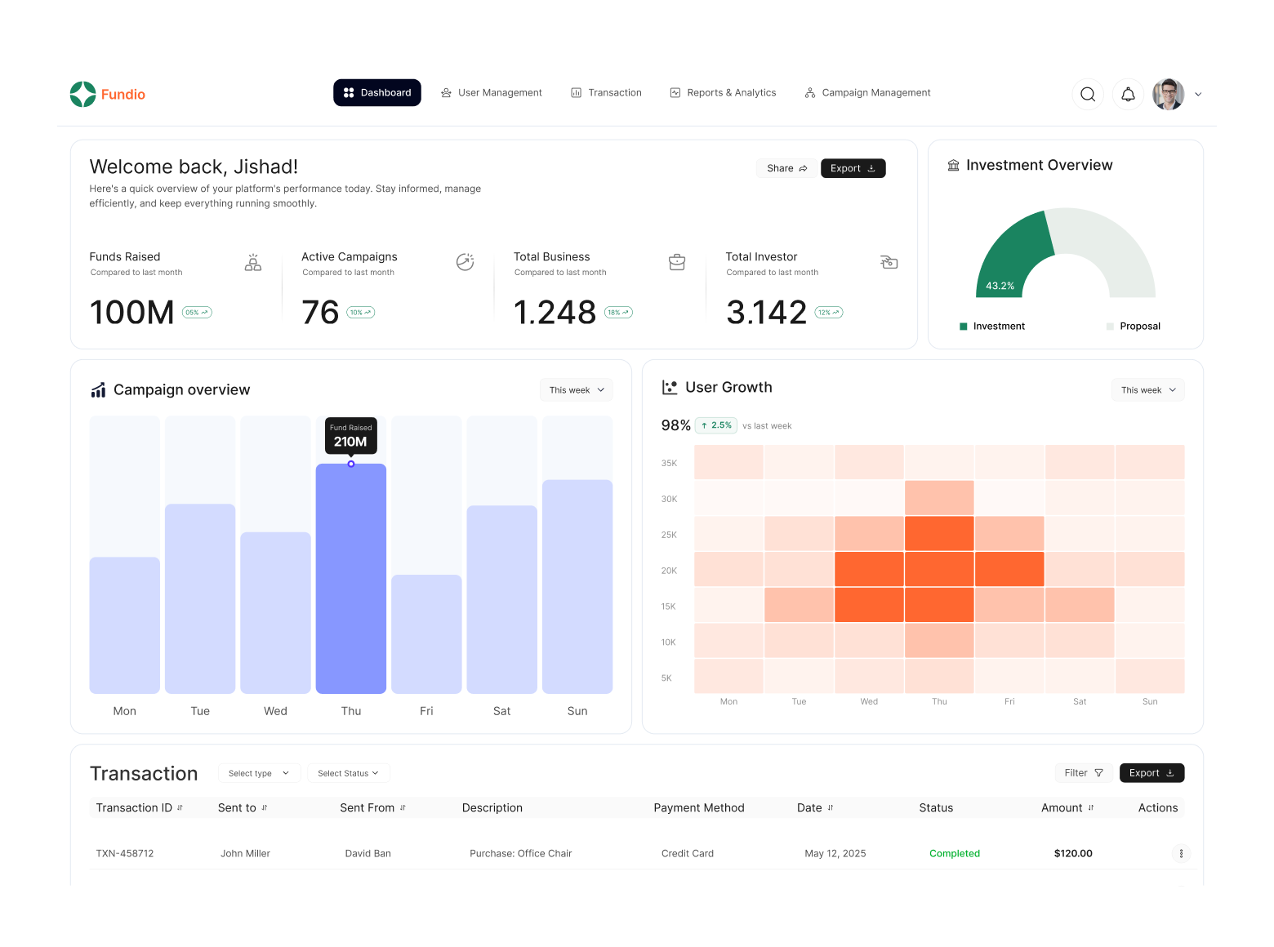This screenshot has width=1274, height=947.
Task: Toggle sort on the Date column
Action: (831, 808)
